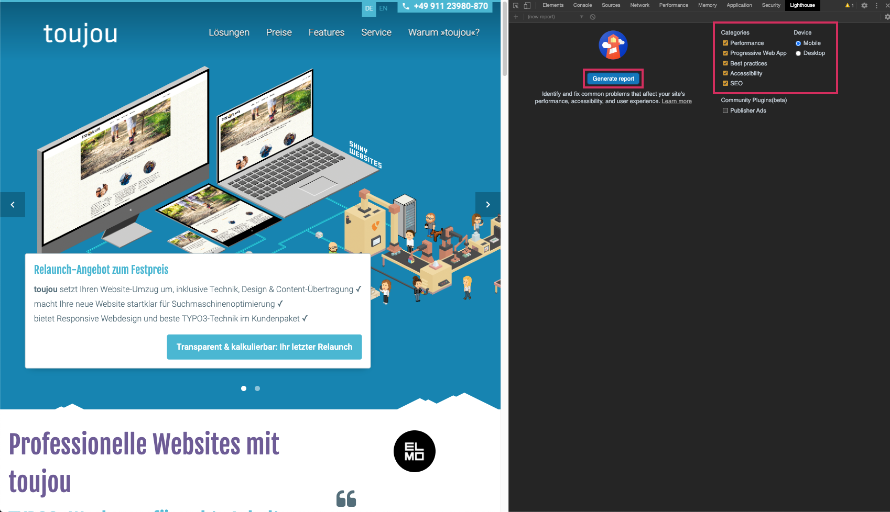Switch to the Application tab
The image size is (890, 512).
tap(739, 5)
